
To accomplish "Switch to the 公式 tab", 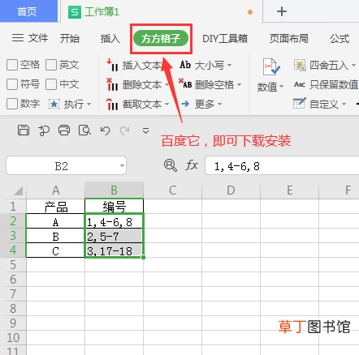I will click(x=340, y=38).
